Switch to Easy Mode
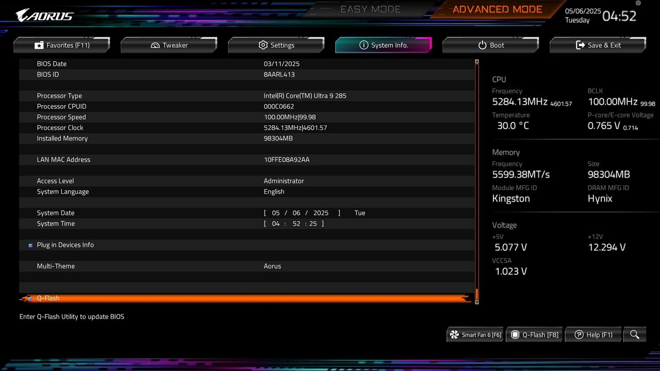 coord(370,9)
